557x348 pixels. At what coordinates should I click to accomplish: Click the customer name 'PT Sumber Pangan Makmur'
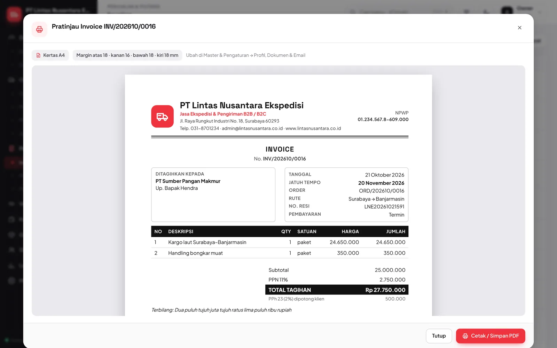[188, 181]
